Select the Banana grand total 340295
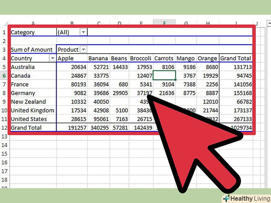Screen dimensions: 271x203 click(98, 128)
